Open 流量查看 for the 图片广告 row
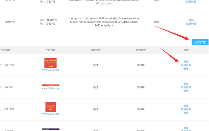This screenshot has width=209, height=131. click(191, 24)
